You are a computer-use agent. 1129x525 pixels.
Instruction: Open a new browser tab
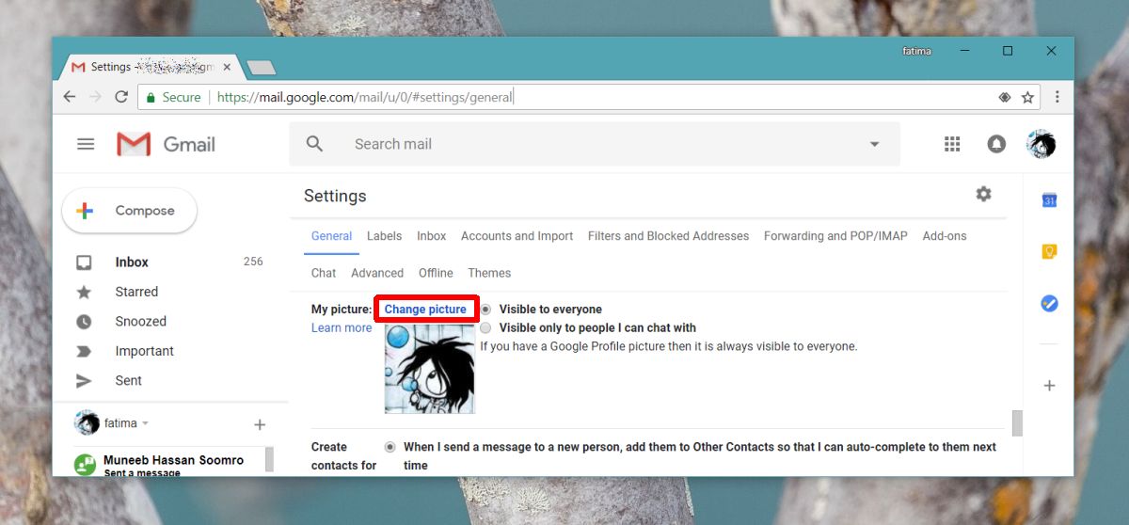(261, 67)
